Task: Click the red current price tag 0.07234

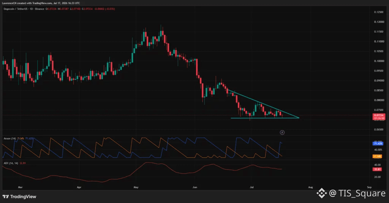Action: coord(379,115)
